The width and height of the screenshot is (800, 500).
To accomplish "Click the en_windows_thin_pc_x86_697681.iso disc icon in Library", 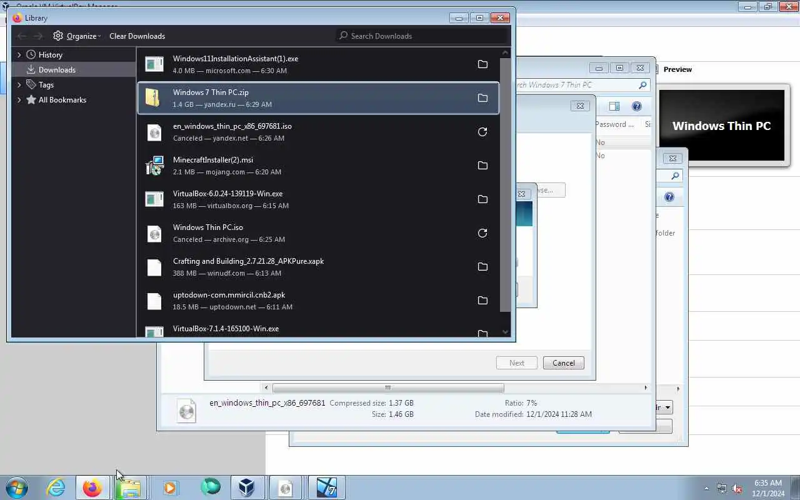I will [x=154, y=132].
